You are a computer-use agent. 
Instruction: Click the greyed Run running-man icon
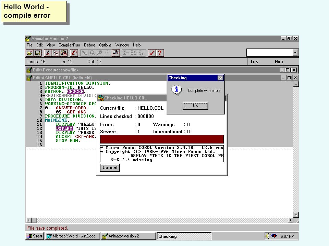click(x=100, y=53)
